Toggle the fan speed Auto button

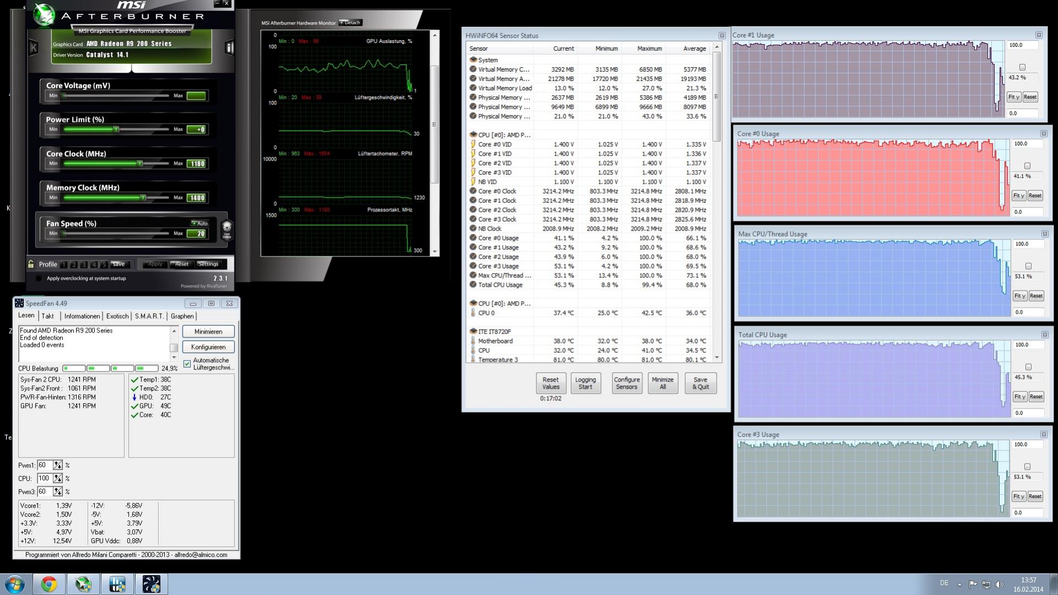coord(200,224)
